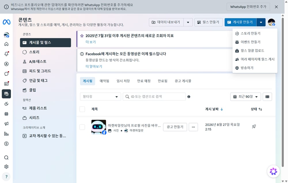
Task: Click the column layout icon button
Action: [268, 97]
